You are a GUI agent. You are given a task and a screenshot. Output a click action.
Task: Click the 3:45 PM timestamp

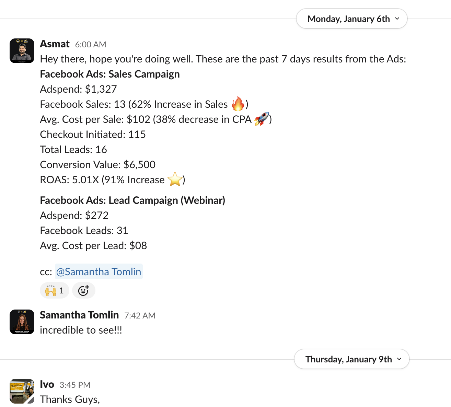75,385
